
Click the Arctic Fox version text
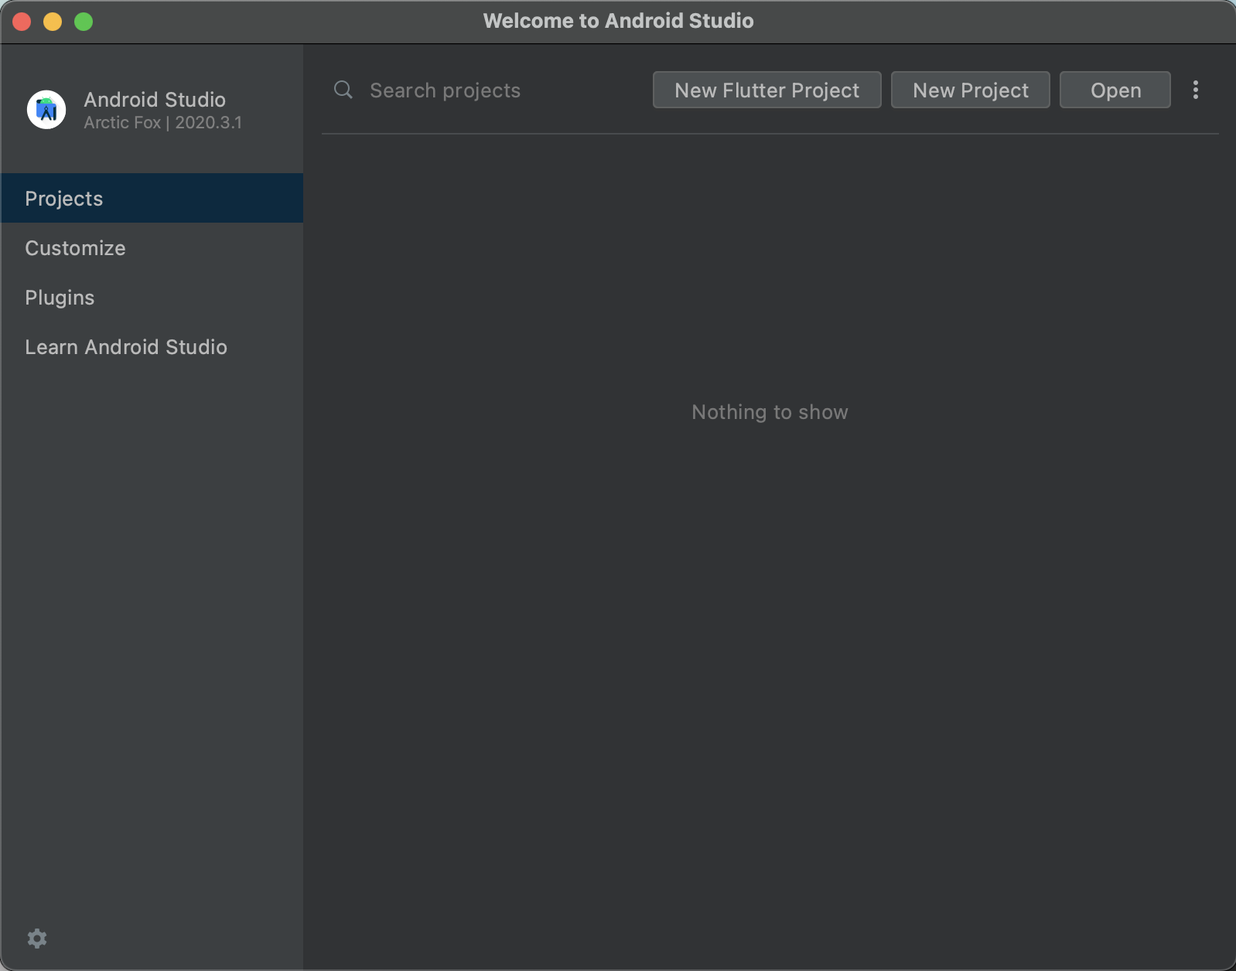point(162,122)
